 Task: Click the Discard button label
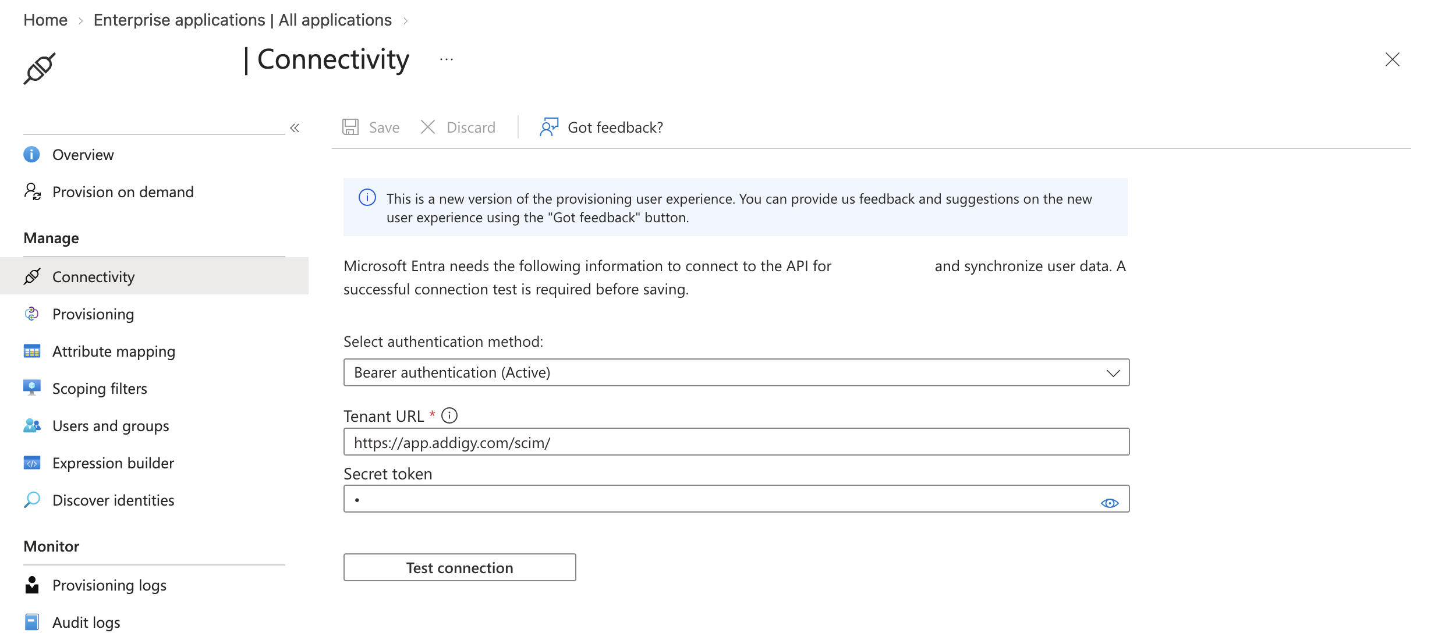pos(471,127)
